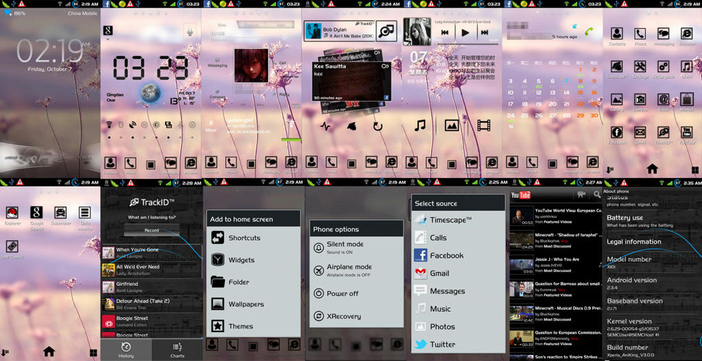Tap the Google voice search microphone
The width and height of the screenshot is (702, 361).
[189, 31]
